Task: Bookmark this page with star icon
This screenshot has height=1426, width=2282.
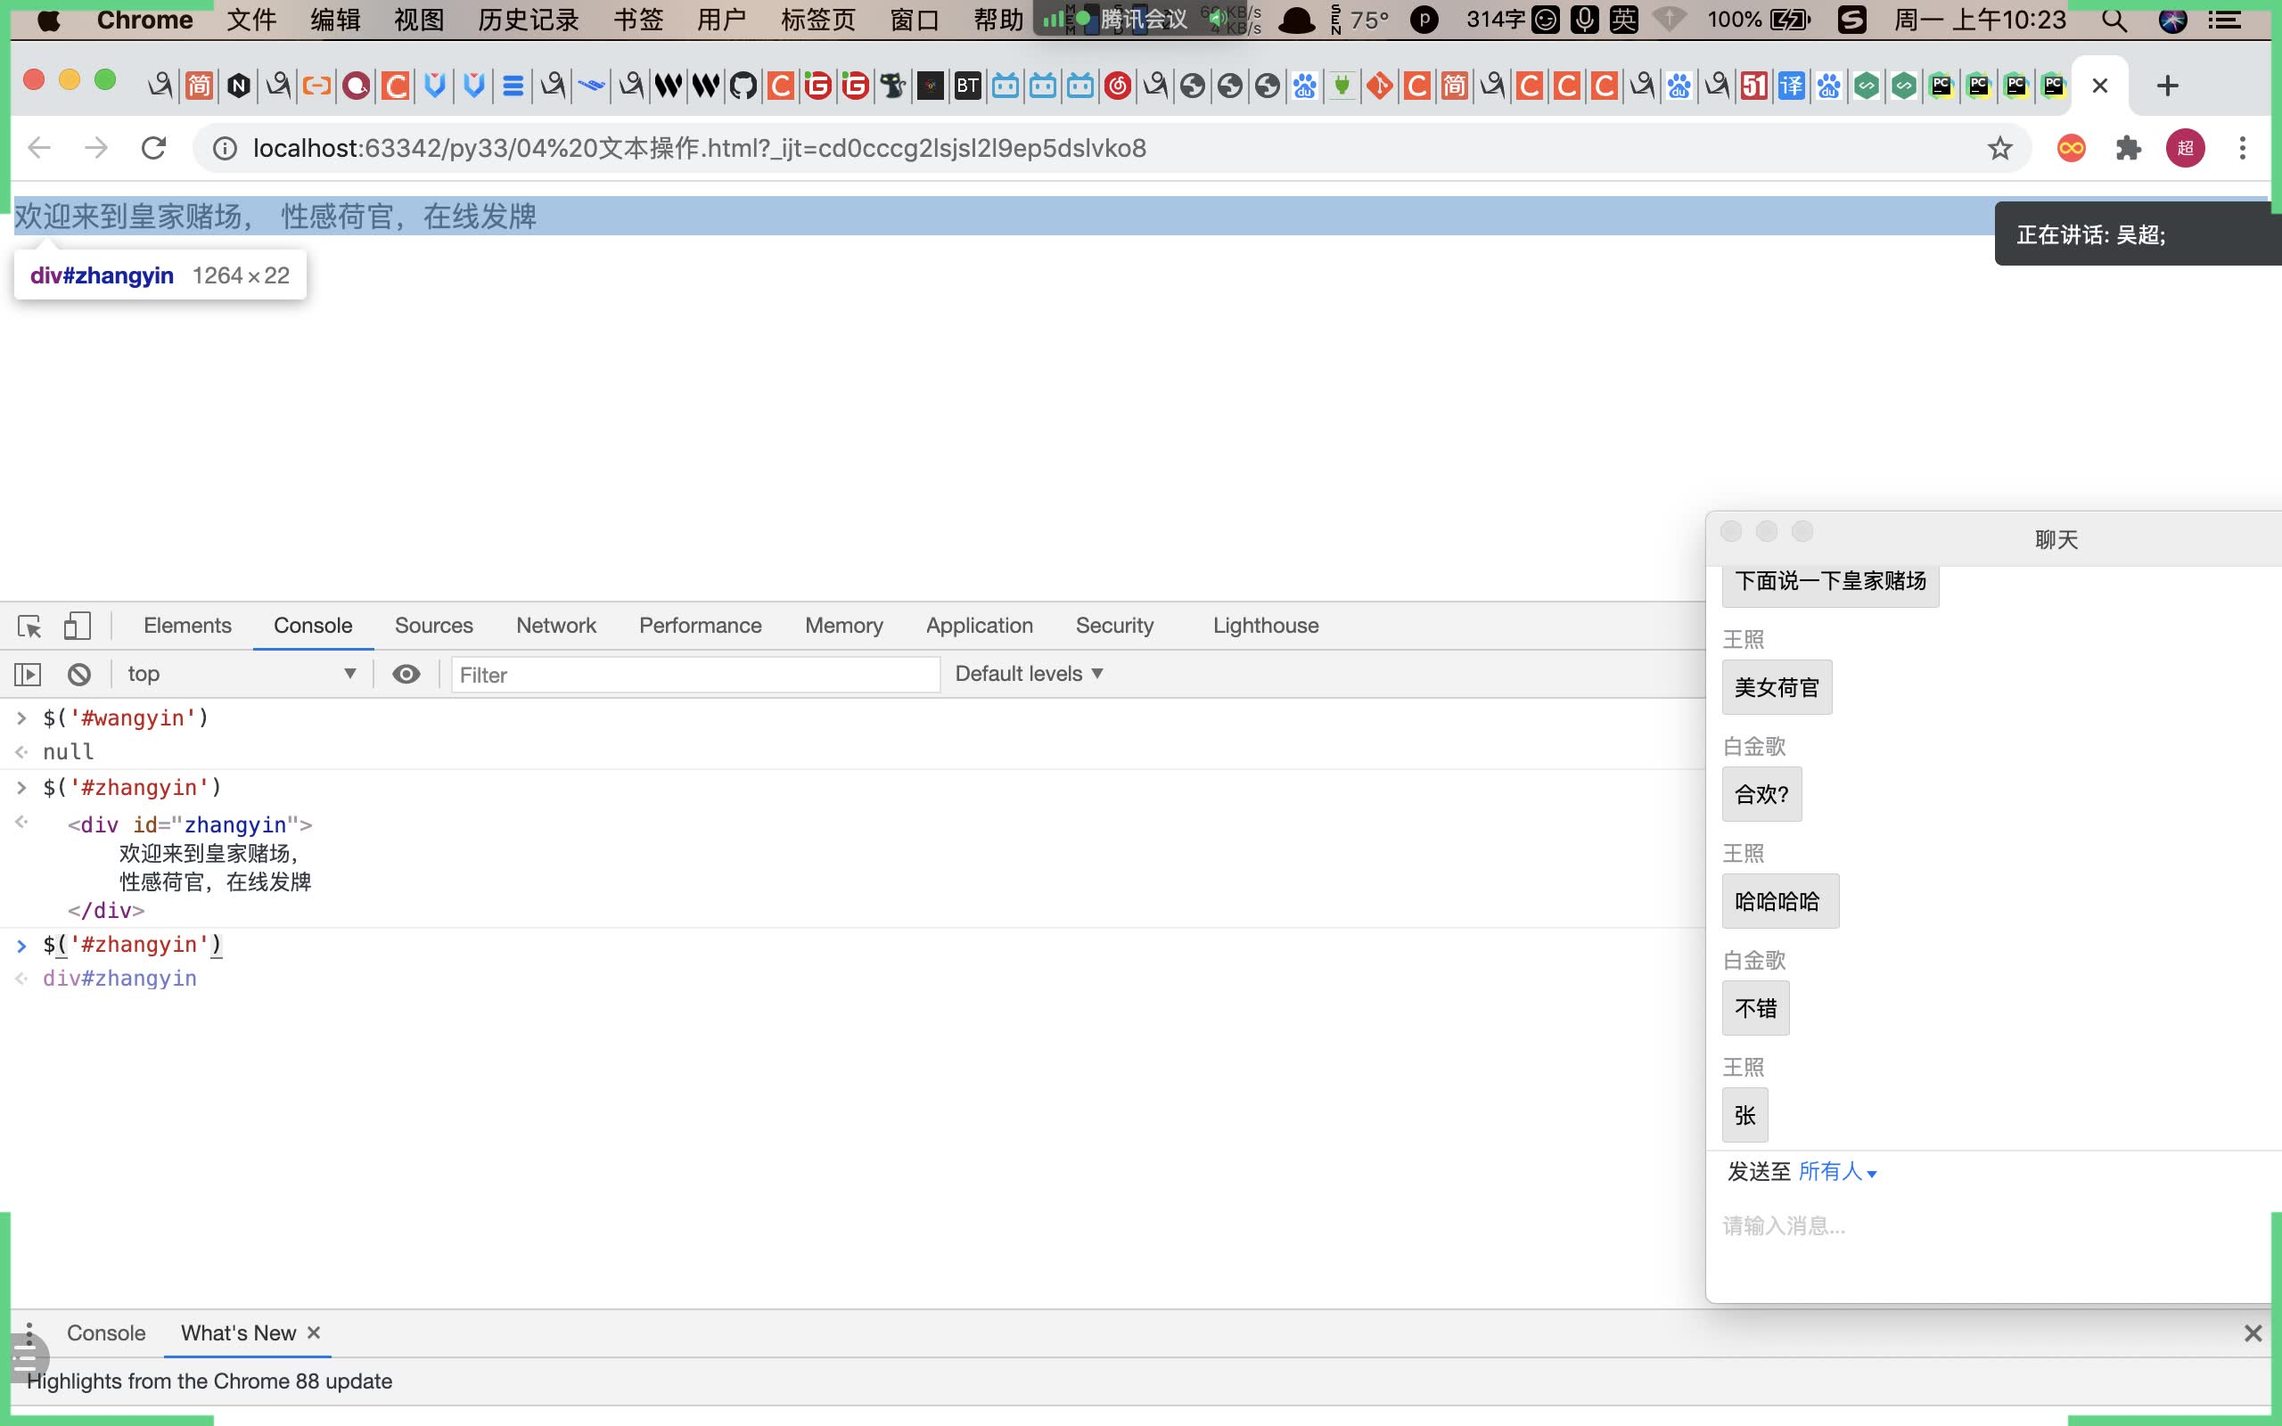Action: (x=2000, y=148)
